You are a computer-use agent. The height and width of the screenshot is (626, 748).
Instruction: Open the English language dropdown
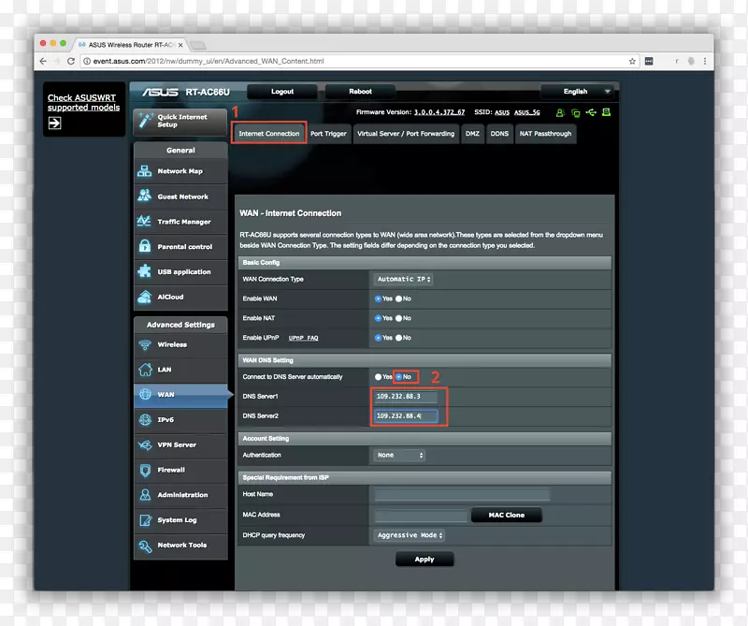pos(579,91)
